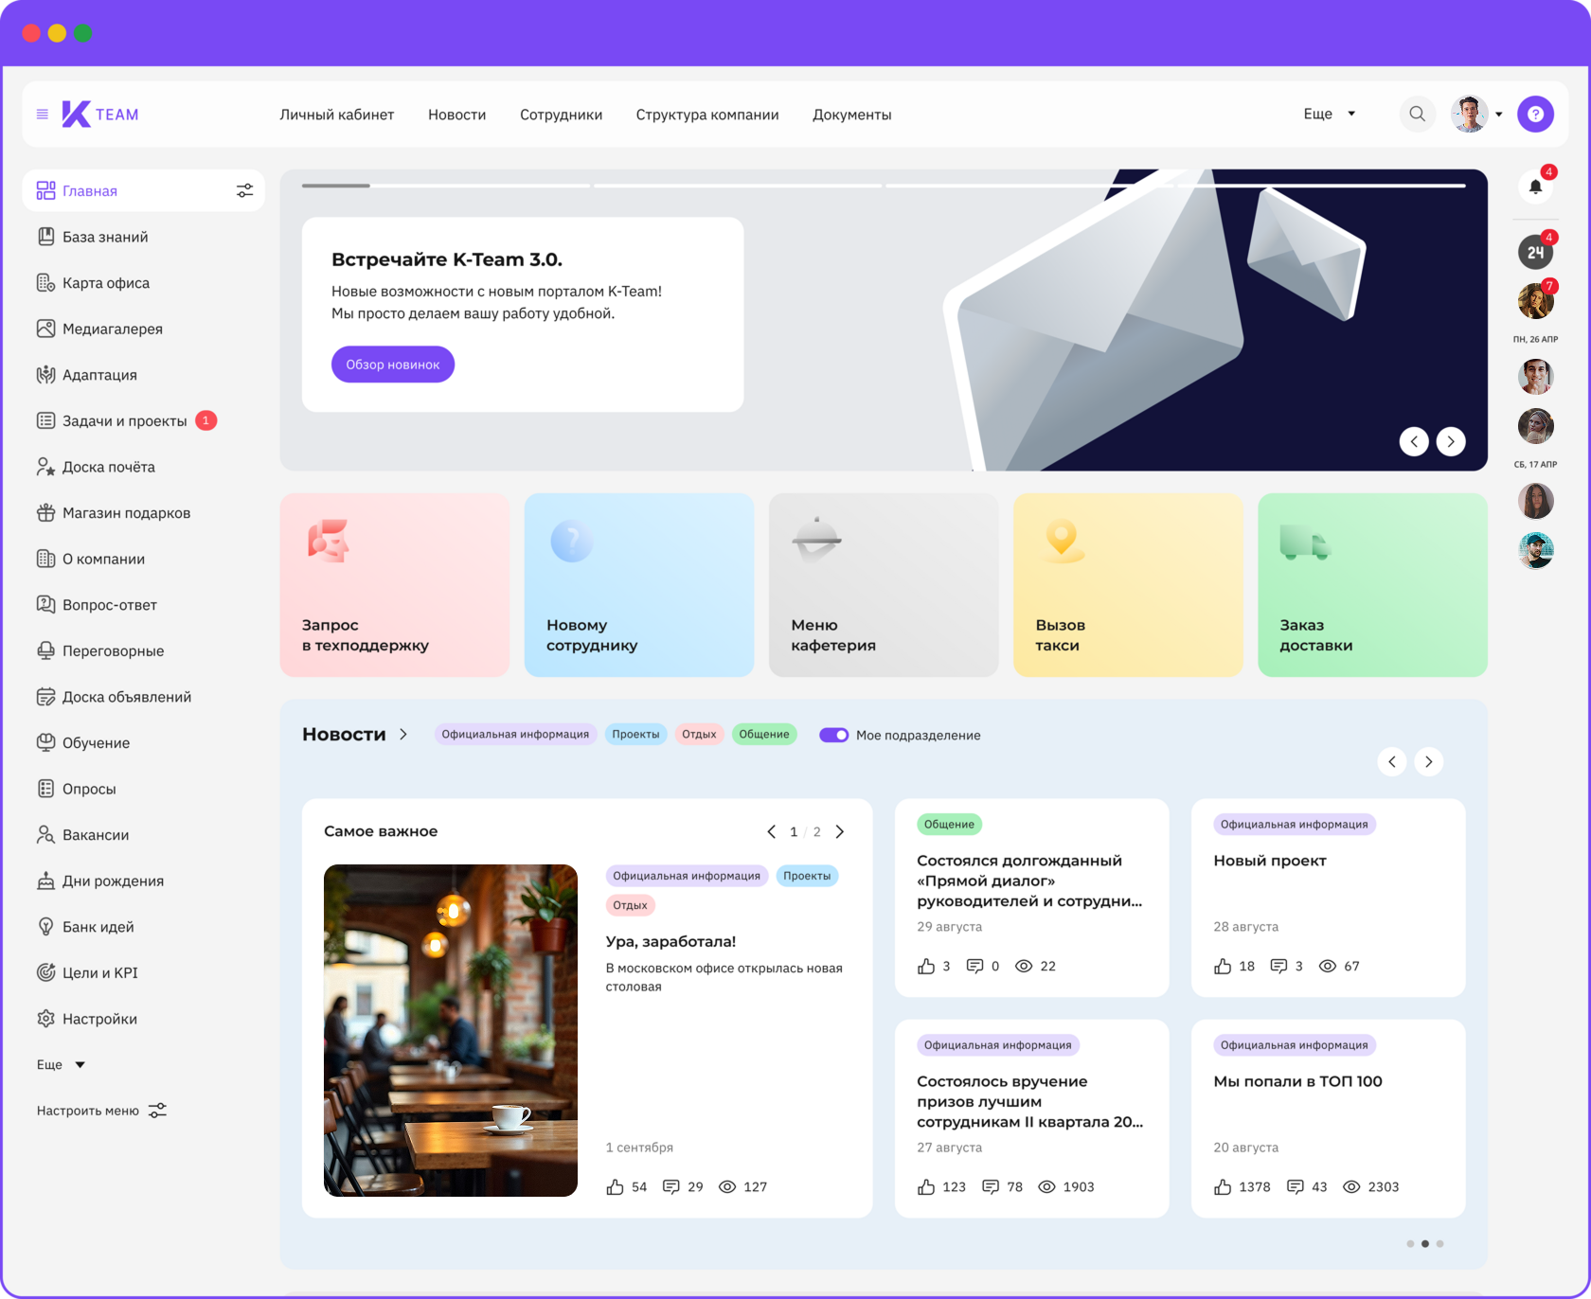Click the K-Team logo

100,115
